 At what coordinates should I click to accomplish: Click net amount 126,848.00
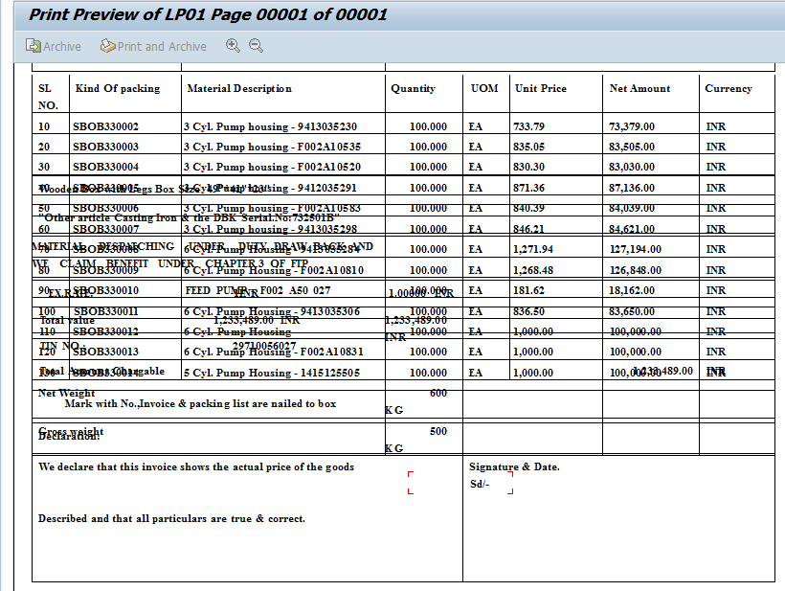[x=636, y=270]
